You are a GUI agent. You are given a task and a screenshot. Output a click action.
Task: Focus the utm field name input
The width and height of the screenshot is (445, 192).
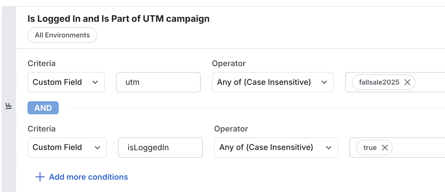tap(158, 82)
